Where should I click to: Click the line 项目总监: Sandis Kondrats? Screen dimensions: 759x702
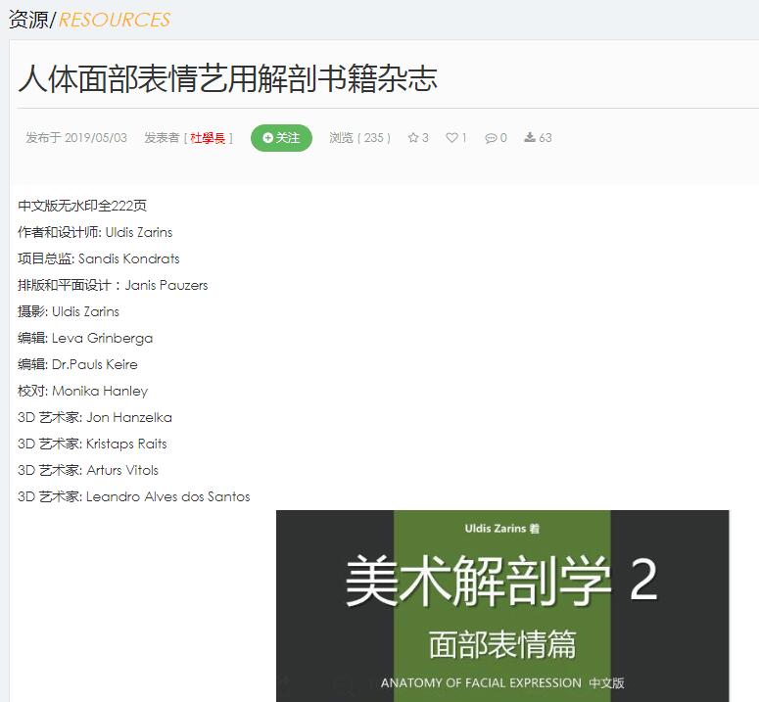99,258
